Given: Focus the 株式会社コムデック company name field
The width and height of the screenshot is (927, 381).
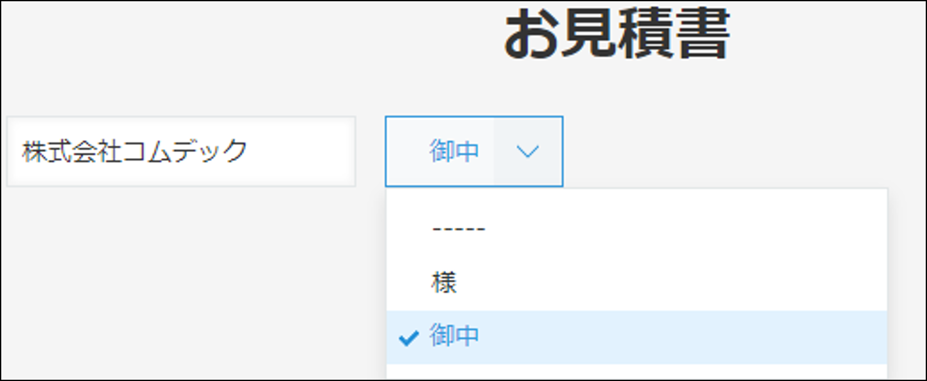Looking at the screenshot, I should 181,151.
